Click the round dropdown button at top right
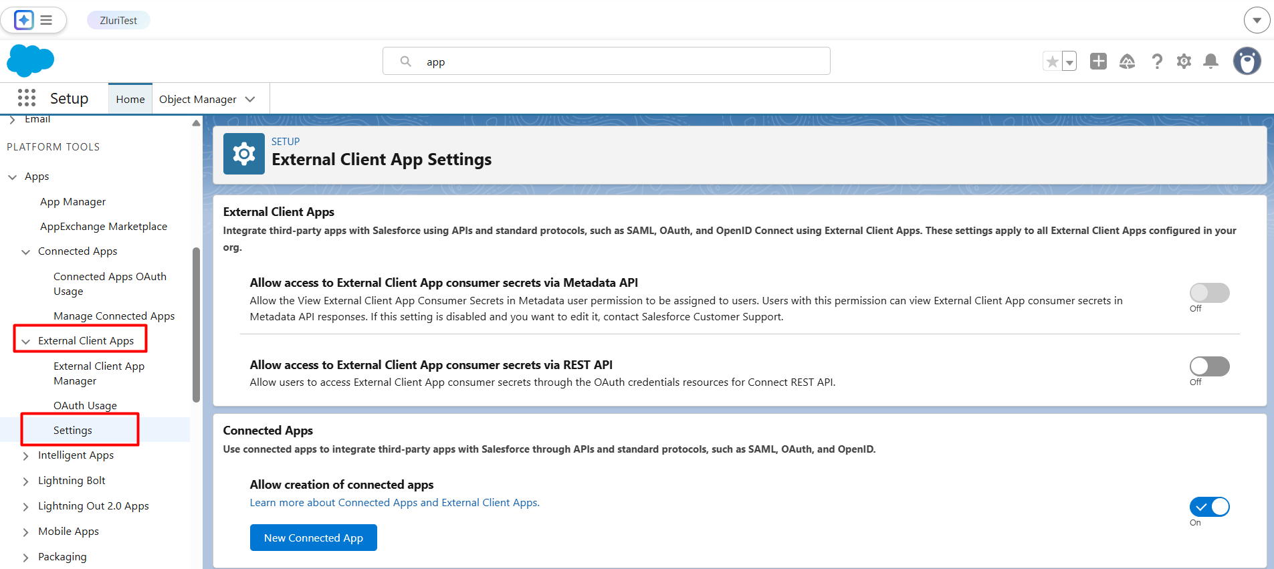 [x=1257, y=20]
